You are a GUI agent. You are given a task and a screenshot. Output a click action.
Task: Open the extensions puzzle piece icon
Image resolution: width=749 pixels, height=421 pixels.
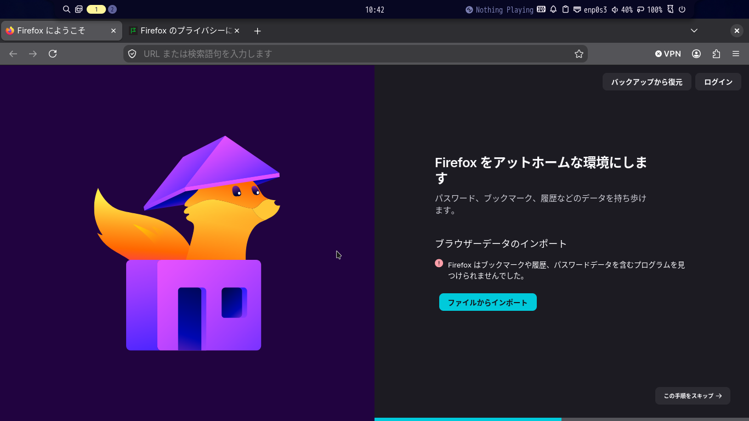click(716, 54)
